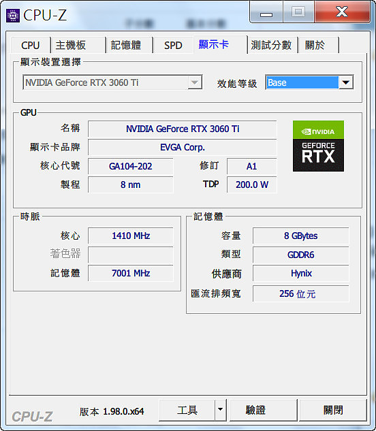The image size is (376, 431).
Task: Expand the 工具 button dropdown arrow
Action: tap(220, 410)
